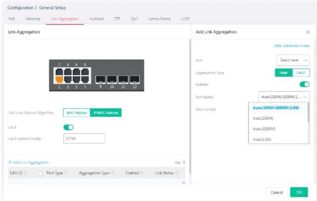Click Add Link Aggregation link
This screenshot has width=317, height=201.
point(28,162)
